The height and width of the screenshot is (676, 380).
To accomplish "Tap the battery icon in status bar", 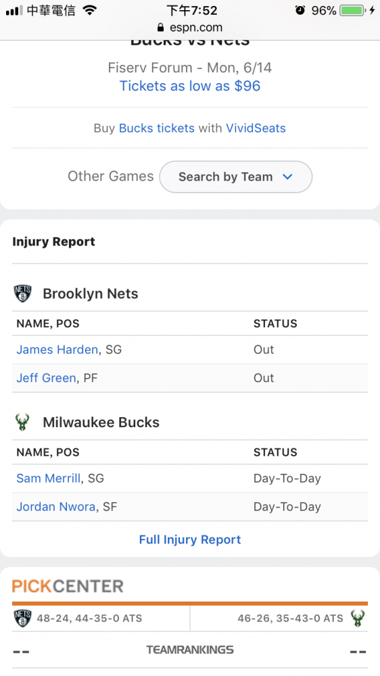I will tap(352, 10).
